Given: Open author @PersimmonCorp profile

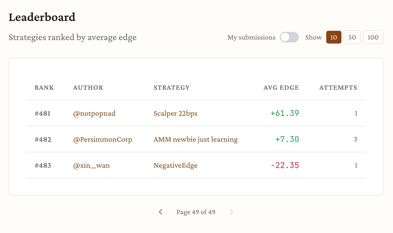Looking at the screenshot, I should (x=102, y=140).
